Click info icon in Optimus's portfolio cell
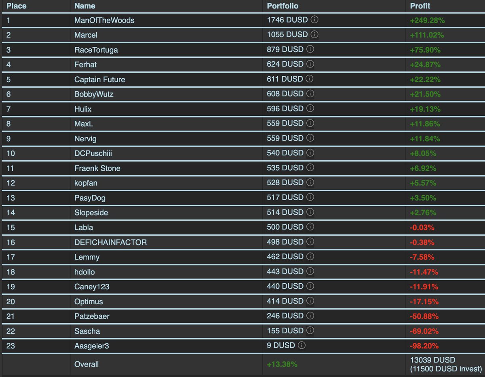This screenshot has height=377, width=485. [310, 301]
